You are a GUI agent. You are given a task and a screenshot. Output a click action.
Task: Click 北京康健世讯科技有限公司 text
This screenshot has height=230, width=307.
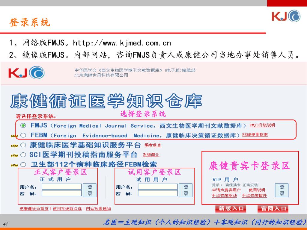[x=101, y=75]
